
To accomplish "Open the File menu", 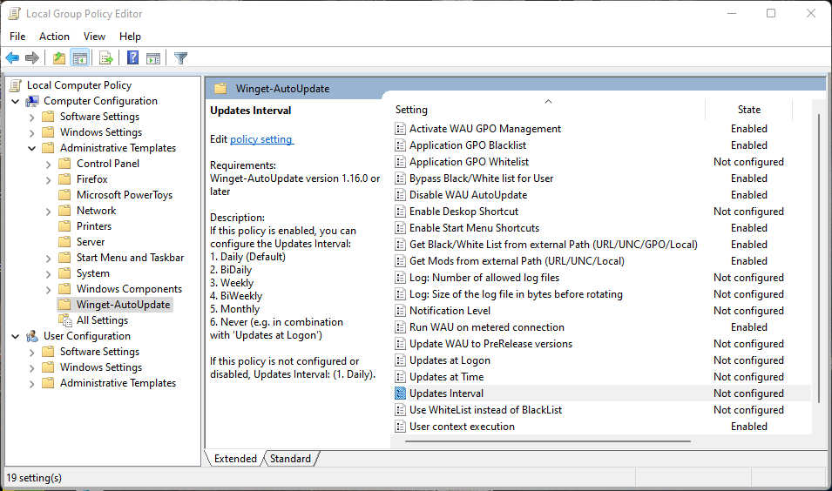I will pos(17,36).
